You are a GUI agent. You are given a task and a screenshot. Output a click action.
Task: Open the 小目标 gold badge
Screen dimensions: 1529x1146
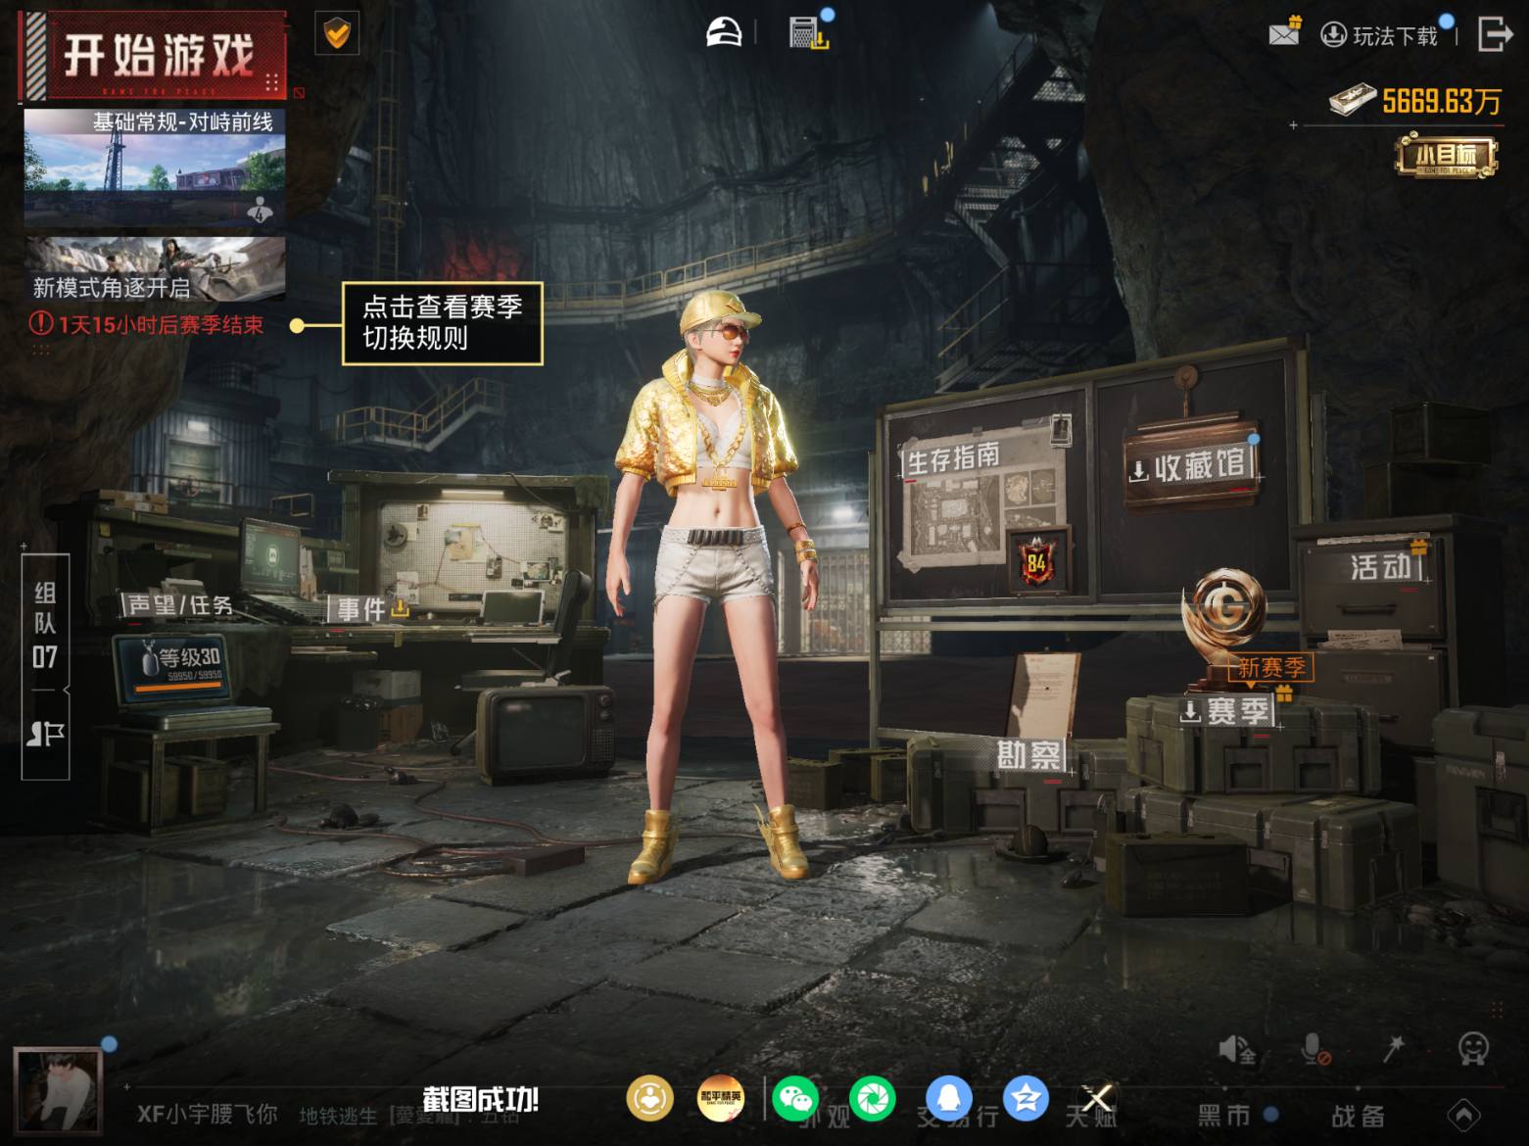click(x=1446, y=157)
